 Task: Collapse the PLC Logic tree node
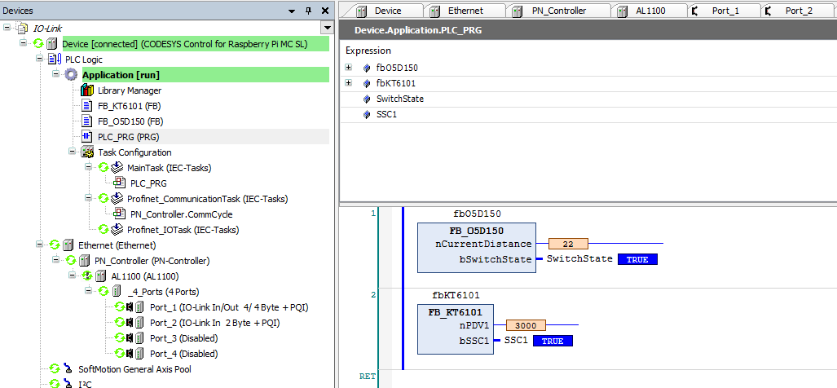tap(39, 60)
